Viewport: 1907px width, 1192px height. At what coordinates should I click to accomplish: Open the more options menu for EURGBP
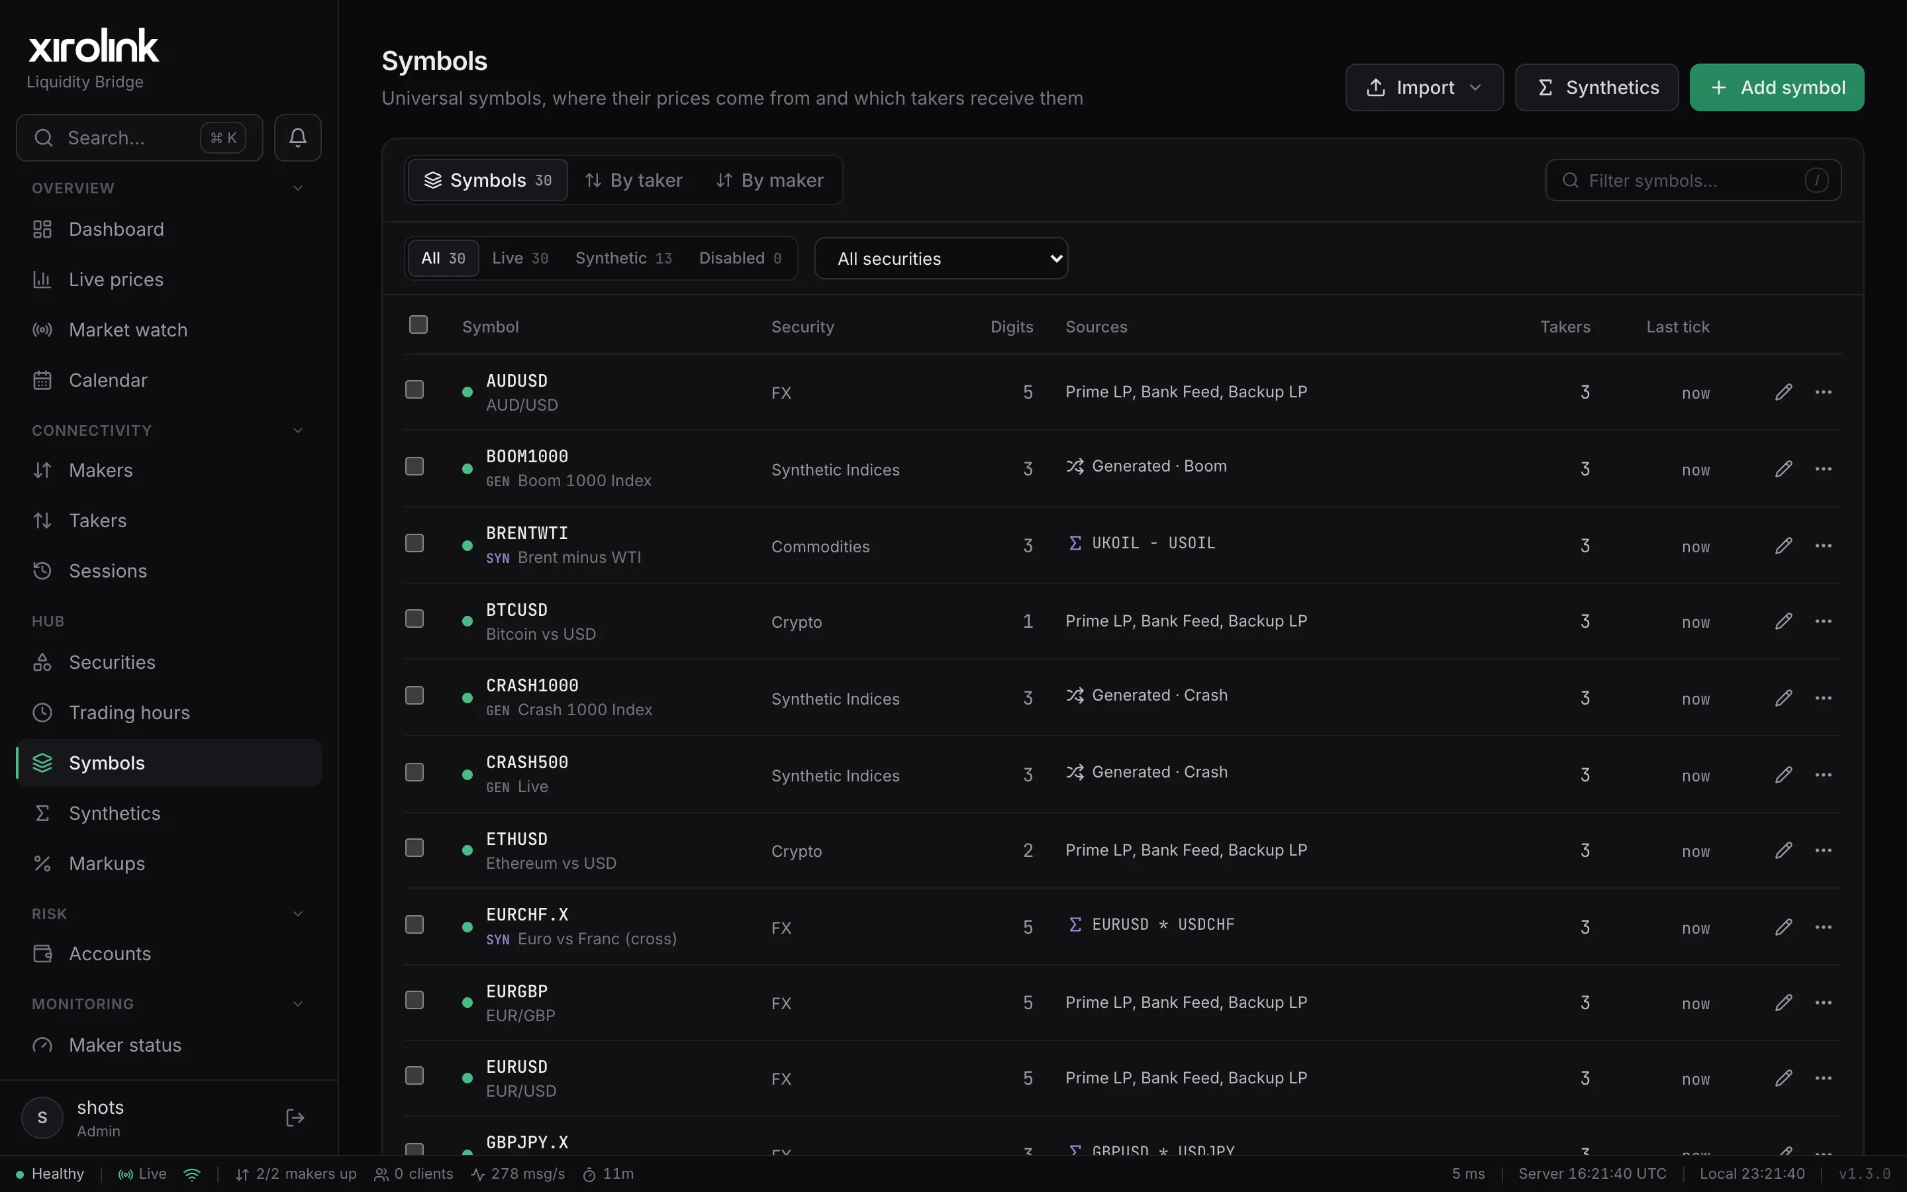tap(1824, 1003)
